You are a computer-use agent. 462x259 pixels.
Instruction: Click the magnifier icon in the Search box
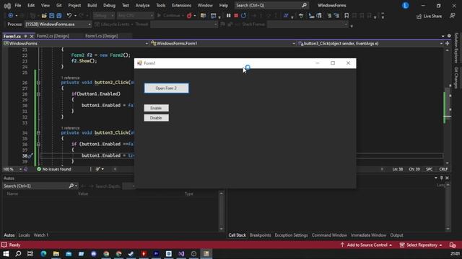304,5
